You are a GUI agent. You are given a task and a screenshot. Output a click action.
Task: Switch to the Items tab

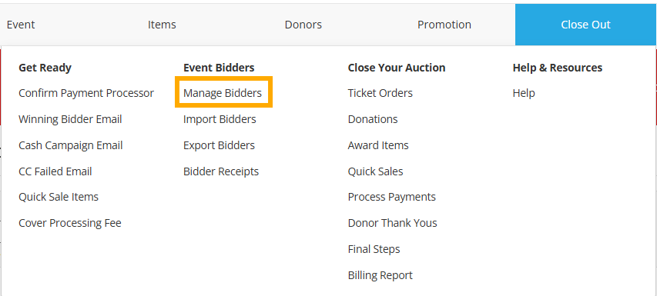coord(162,25)
